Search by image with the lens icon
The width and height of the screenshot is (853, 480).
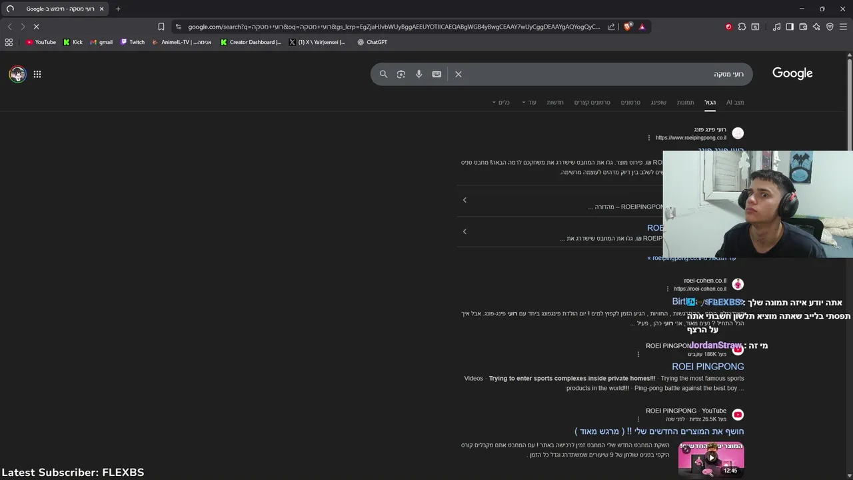pos(401,74)
